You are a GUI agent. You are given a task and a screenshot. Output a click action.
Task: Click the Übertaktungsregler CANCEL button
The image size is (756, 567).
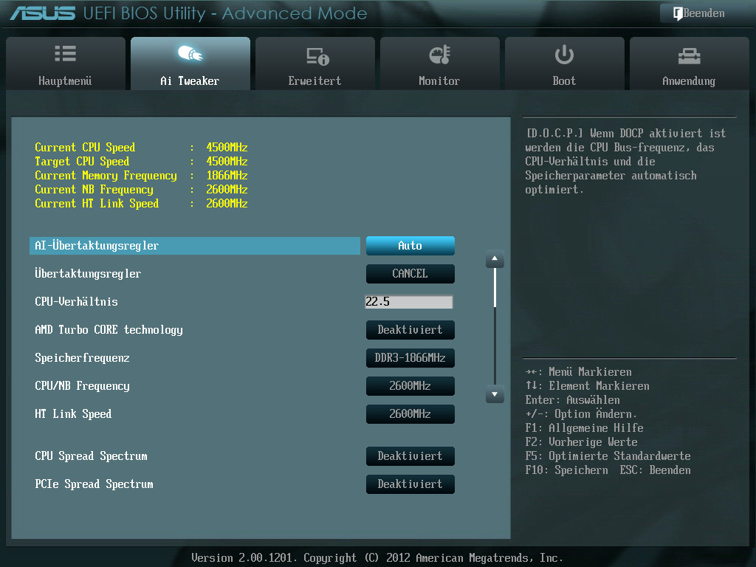click(410, 274)
